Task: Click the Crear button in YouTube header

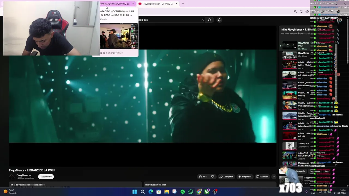Action: (321, 20)
